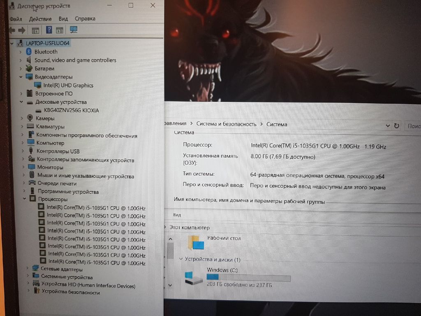Click the Windows (C:) free space bar
The width and height of the screenshot is (421, 316).
click(x=249, y=278)
